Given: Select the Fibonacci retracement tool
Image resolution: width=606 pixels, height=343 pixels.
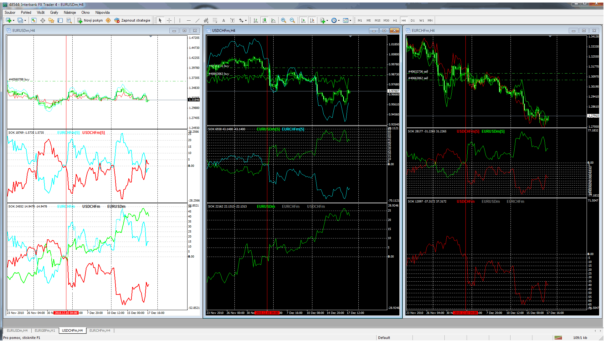Looking at the screenshot, I should pyautogui.click(x=215, y=20).
